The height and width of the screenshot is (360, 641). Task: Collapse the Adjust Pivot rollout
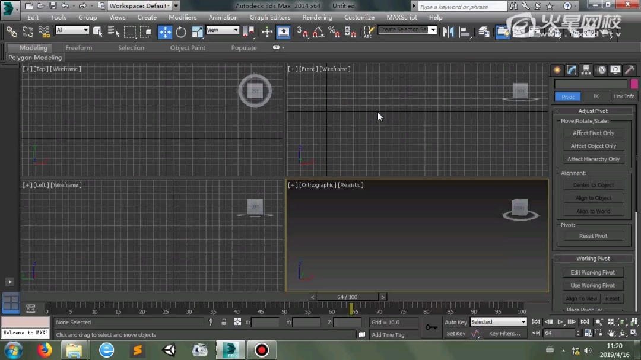tap(593, 111)
